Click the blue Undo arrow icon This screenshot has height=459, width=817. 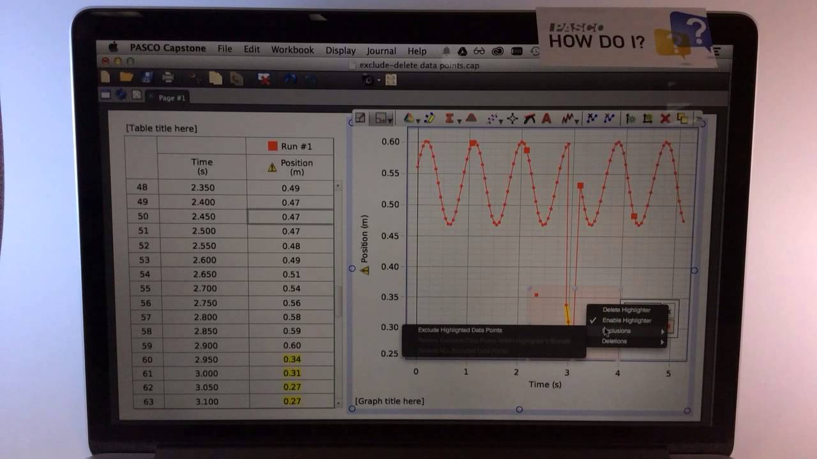(290, 78)
